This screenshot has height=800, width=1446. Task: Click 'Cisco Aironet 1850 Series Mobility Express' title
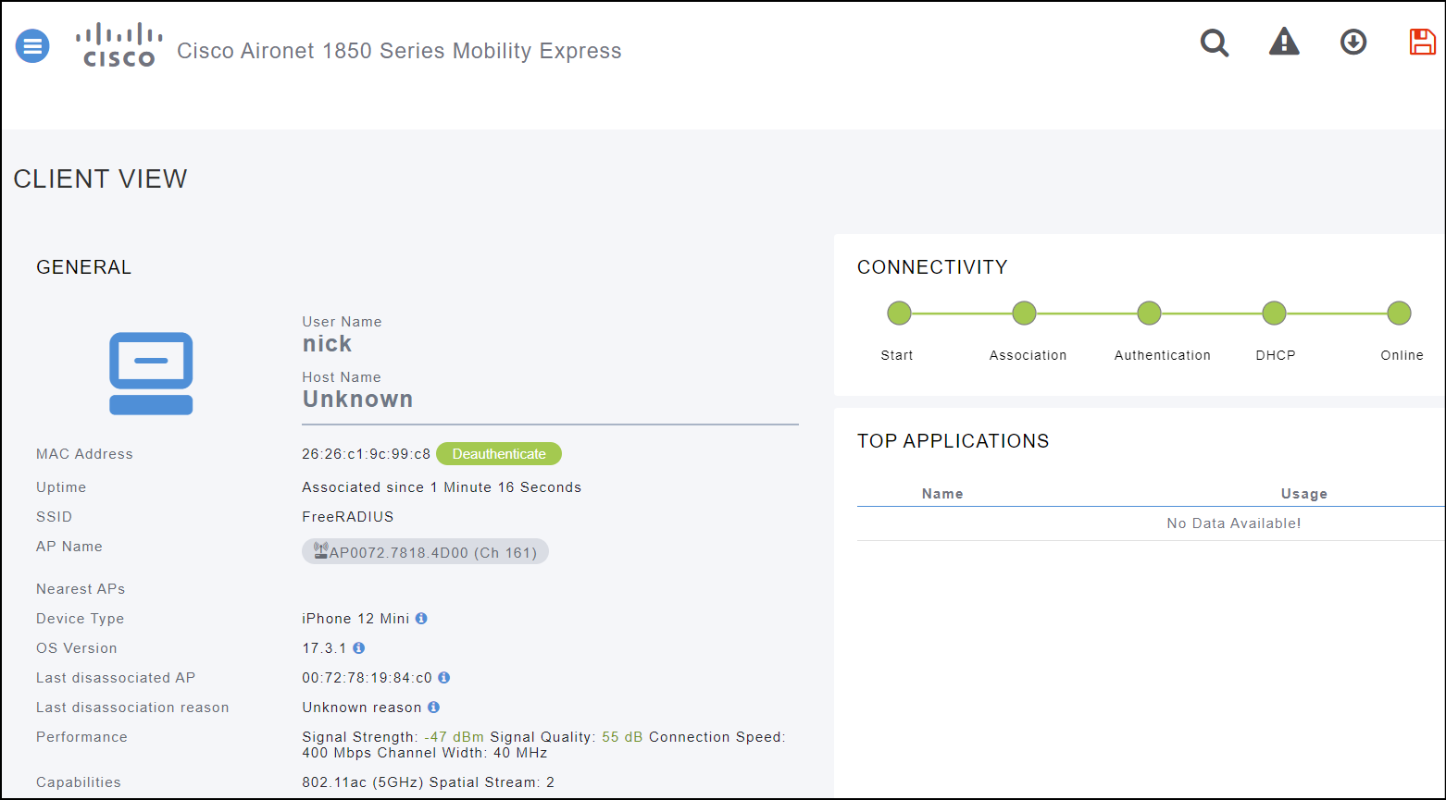[399, 51]
